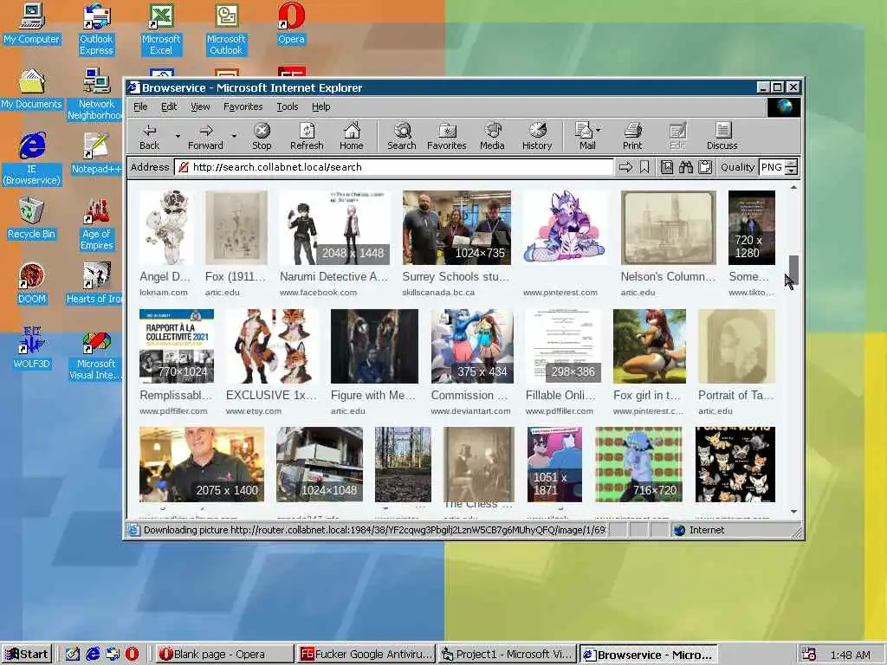
Task: Click the scrollbar down arrow
Action: [x=793, y=511]
